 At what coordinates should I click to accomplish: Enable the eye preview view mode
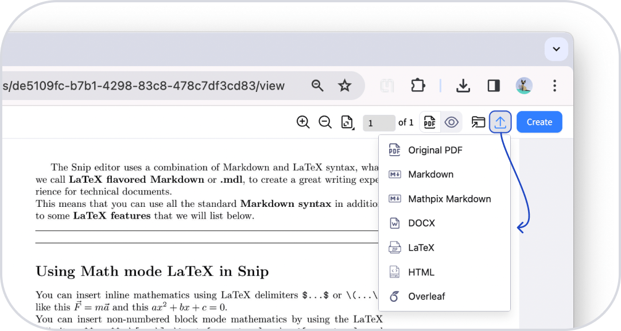click(x=452, y=122)
